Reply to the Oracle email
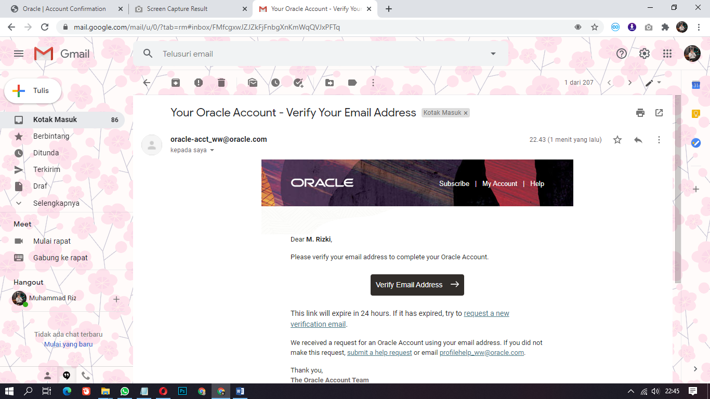710x399 pixels. (x=638, y=140)
